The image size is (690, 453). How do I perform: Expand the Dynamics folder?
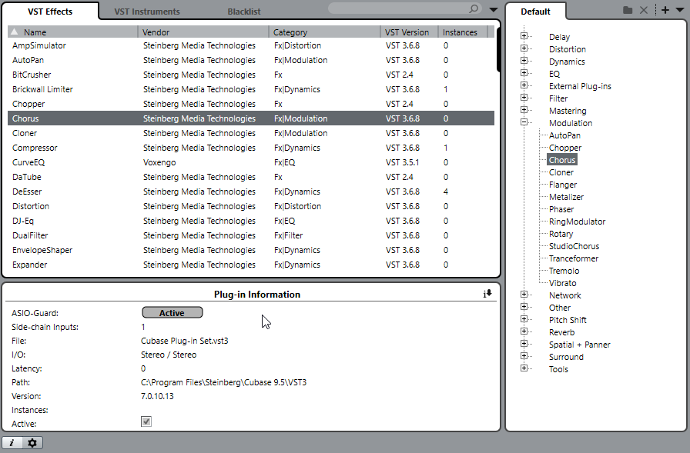524,61
